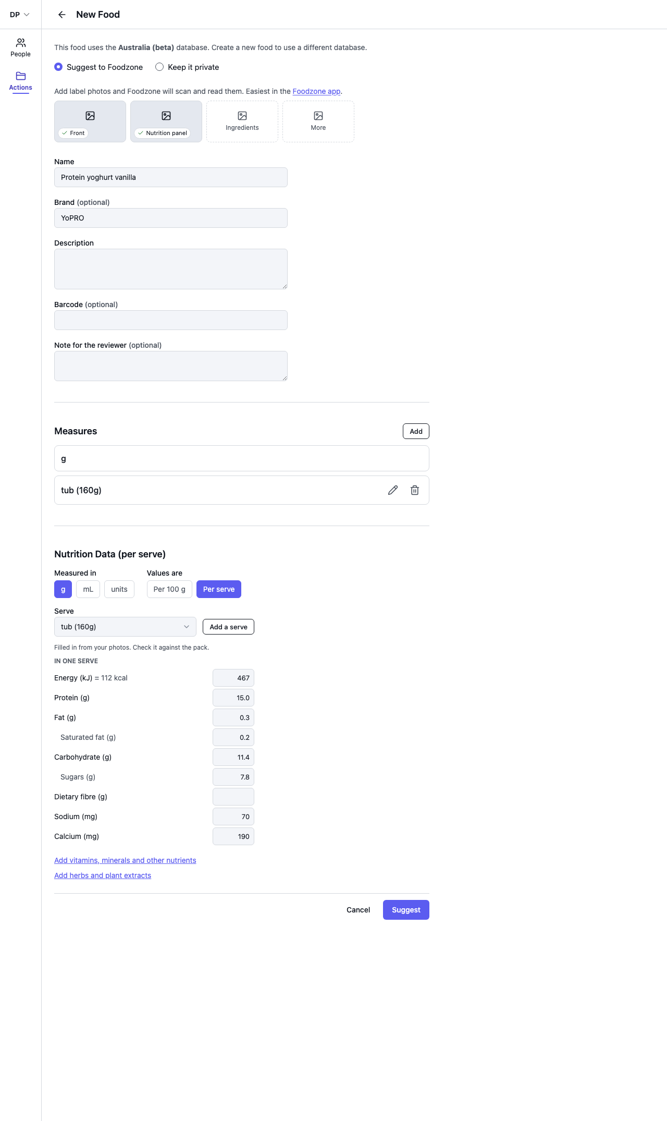Click the Note for the reviewer box
Image resolution: width=667 pixels, height=1121 pixels.
click(x=171, y=366)
